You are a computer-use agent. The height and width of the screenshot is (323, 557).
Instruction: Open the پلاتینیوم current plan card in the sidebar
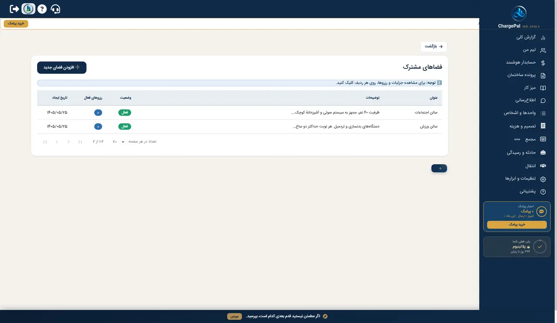[x=517, y=247]
